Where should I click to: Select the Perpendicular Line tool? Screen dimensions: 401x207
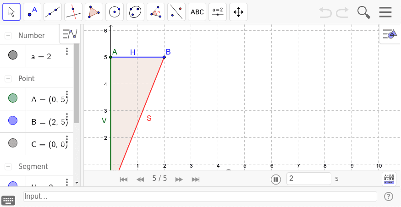click(x=73, y=12)
